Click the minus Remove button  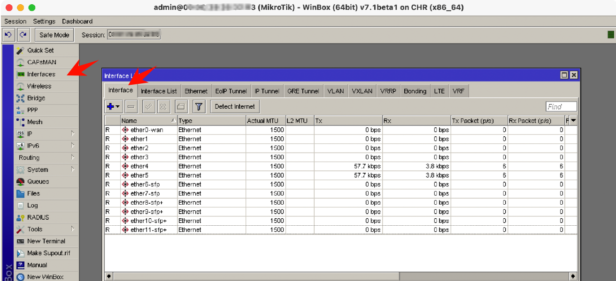point(131,107)
